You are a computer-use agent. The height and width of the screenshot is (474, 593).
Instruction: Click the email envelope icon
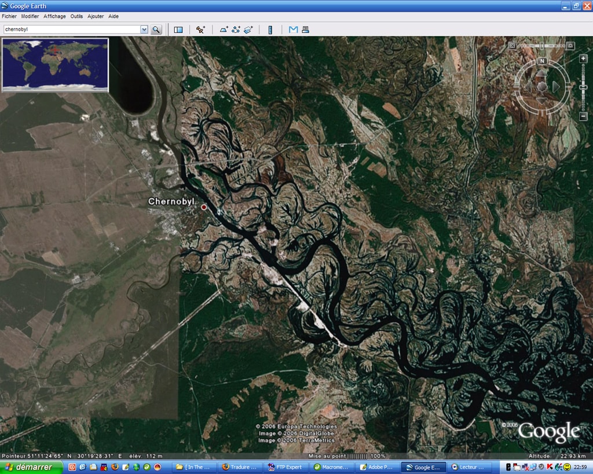293,30
